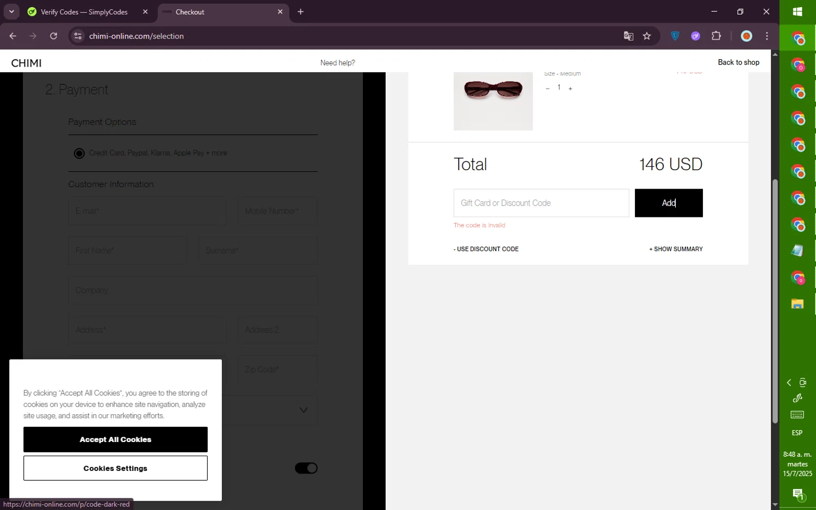
Task: Click the Add discount code button
Action: (669, 203)
